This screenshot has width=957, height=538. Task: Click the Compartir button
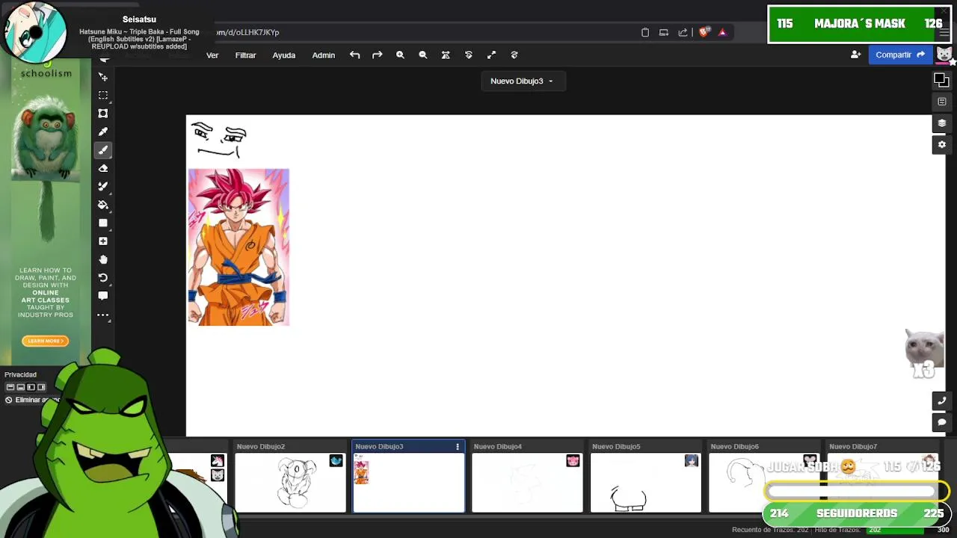tap(899, 55)
